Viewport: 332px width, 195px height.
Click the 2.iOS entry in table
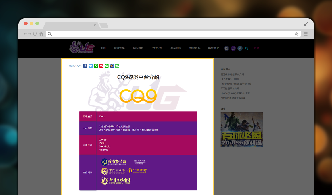[102, 143]
